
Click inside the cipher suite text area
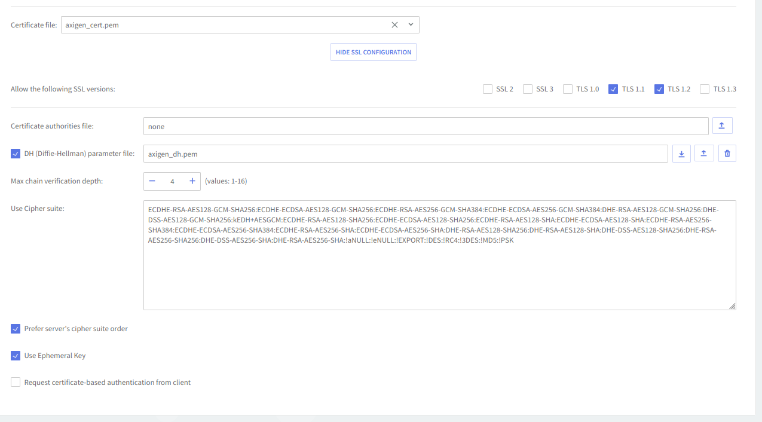tap(439, 275)
